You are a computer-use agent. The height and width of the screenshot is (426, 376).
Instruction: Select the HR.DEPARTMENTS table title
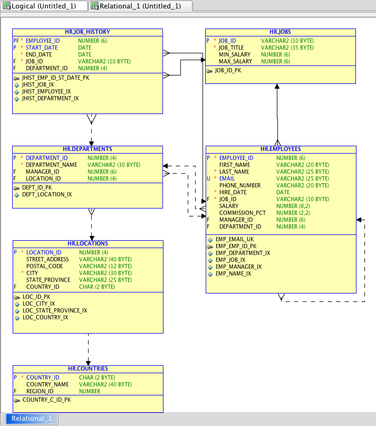tap(88, 149)
